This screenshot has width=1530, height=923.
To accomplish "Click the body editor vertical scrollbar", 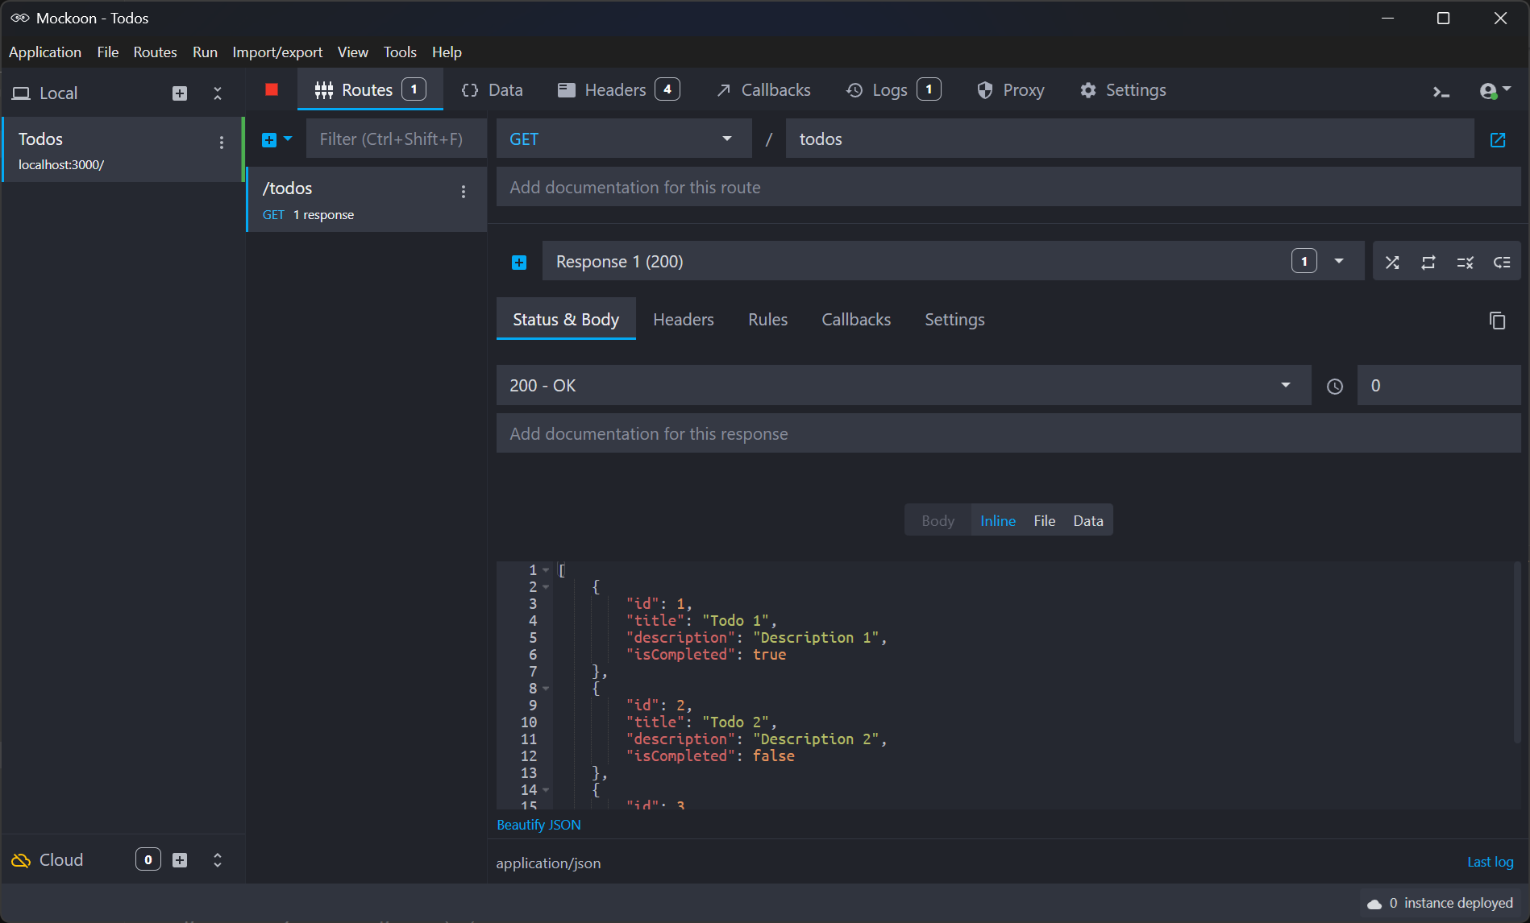I will pos(1517,652).
